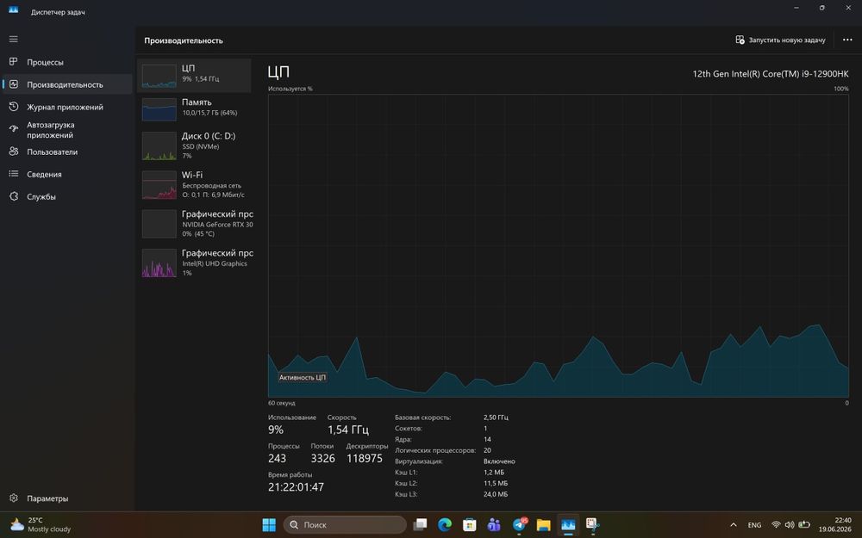
Task: Click the run new task icon
Action: pos(740,40)
